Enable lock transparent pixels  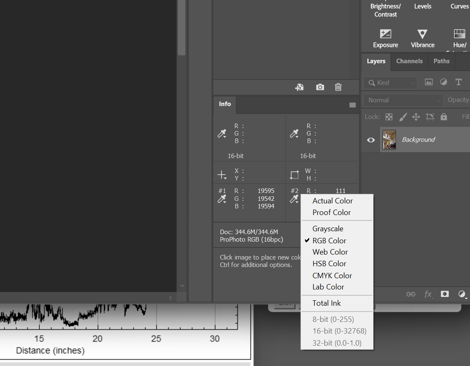point(389,117)
